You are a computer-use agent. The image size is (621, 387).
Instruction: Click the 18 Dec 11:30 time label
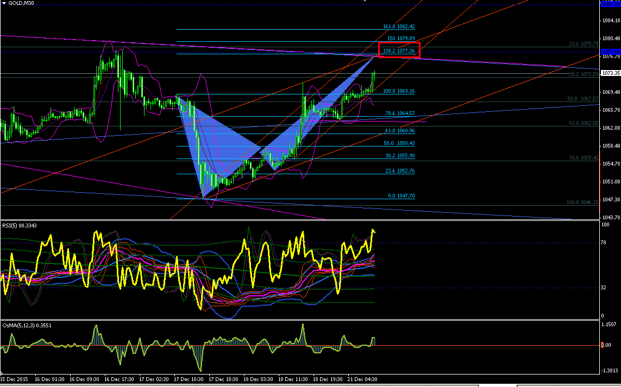[292, 379]
